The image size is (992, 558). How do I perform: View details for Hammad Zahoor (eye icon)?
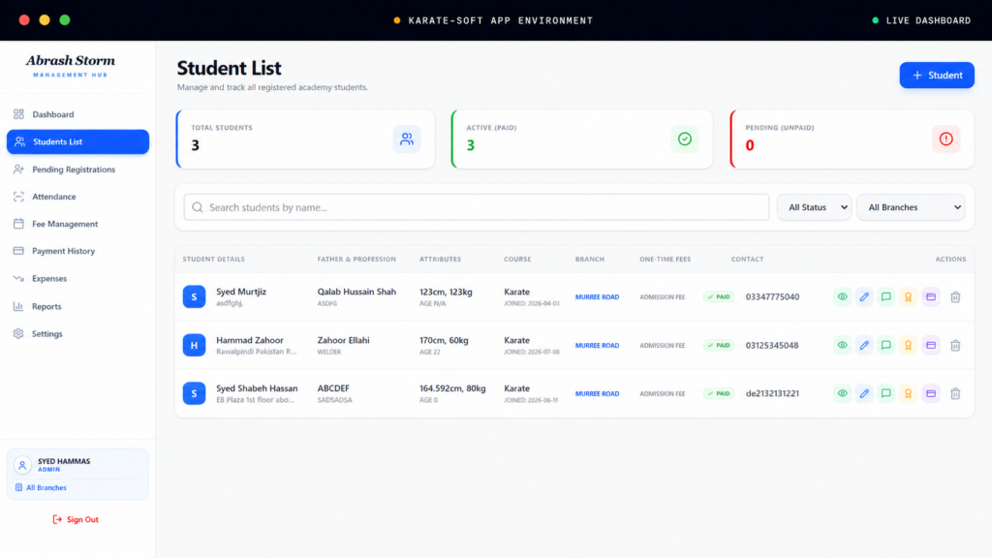pos(842,346)
